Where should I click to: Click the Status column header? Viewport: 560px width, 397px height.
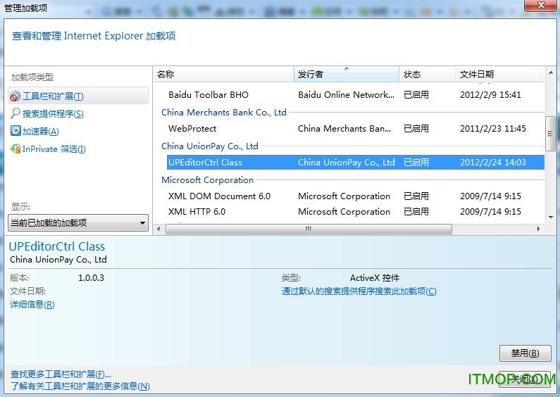426,75
